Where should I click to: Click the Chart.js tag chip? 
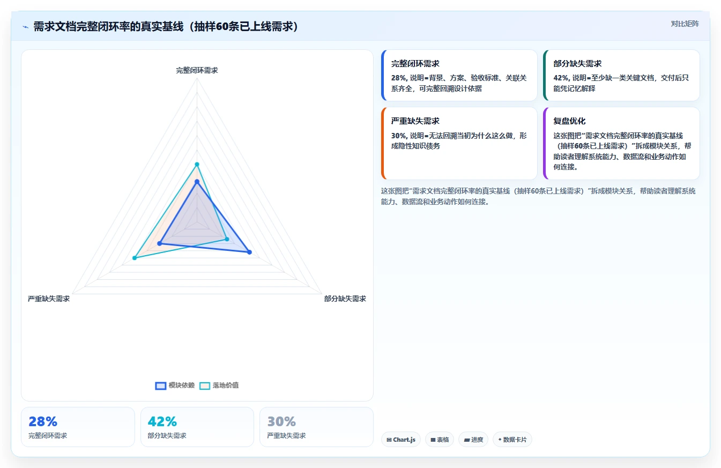click(x=401, y=440)
